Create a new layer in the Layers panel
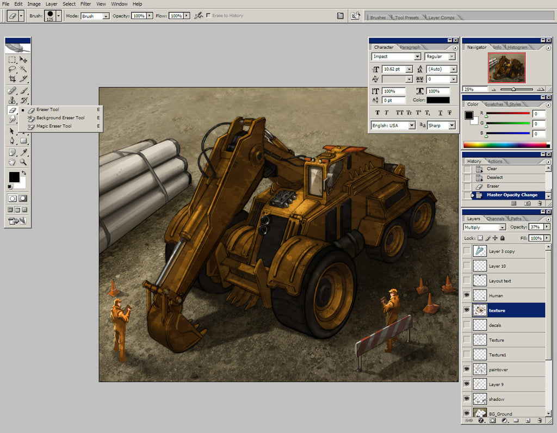 click(528, 420)
